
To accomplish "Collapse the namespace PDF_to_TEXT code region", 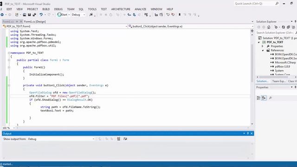I will [x=9, y=53].
